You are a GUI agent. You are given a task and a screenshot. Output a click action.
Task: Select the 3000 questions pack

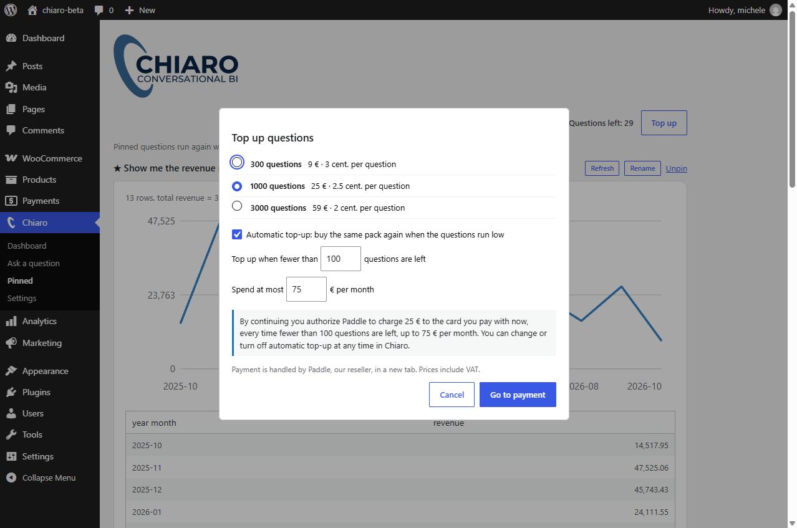tap(237, 206)
